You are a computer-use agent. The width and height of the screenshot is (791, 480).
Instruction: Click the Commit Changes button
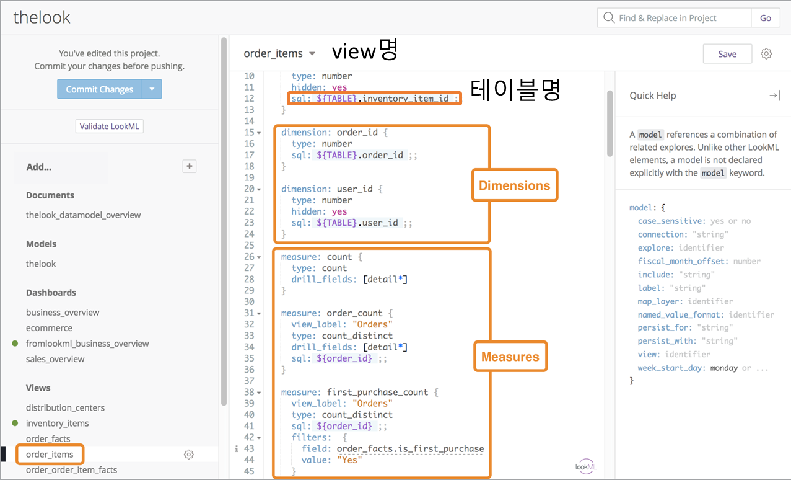(x=100, y=89)
